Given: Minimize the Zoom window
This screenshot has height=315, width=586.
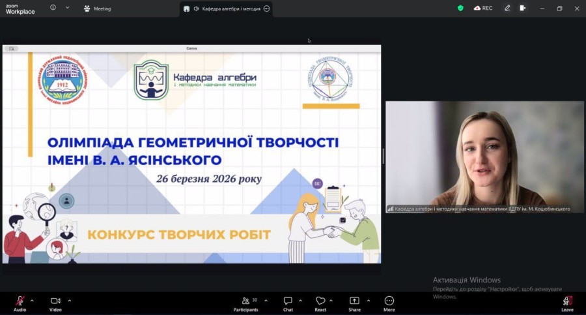Looking at the screenshot, I should pos(542,8).
